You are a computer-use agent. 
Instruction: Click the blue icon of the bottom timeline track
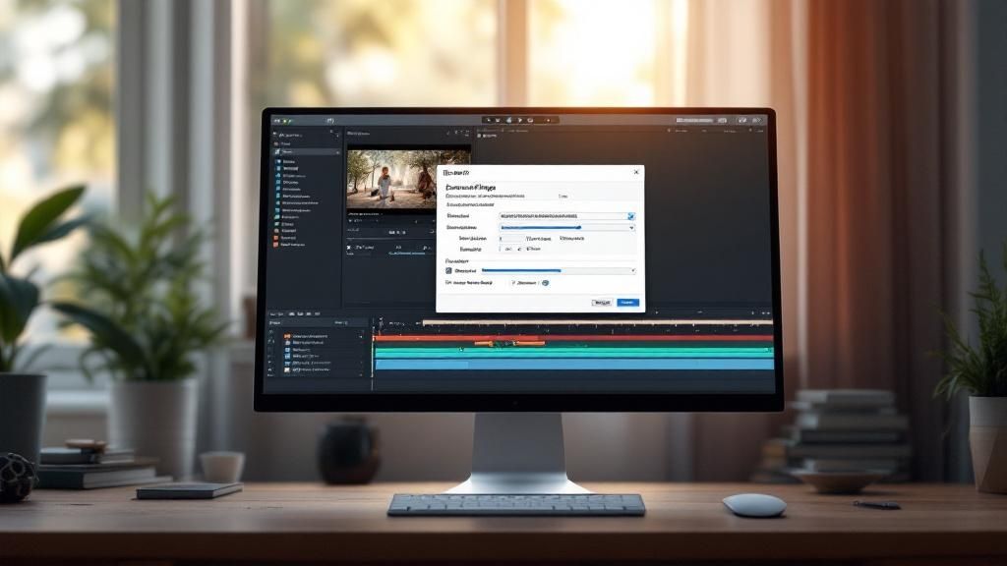click(x=288, y=371)
